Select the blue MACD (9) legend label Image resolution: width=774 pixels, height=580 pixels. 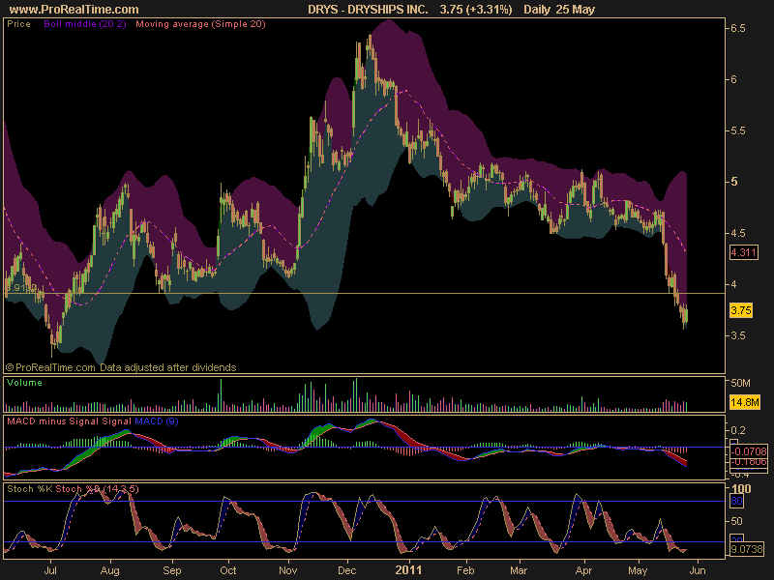click(x=157, y=421)
